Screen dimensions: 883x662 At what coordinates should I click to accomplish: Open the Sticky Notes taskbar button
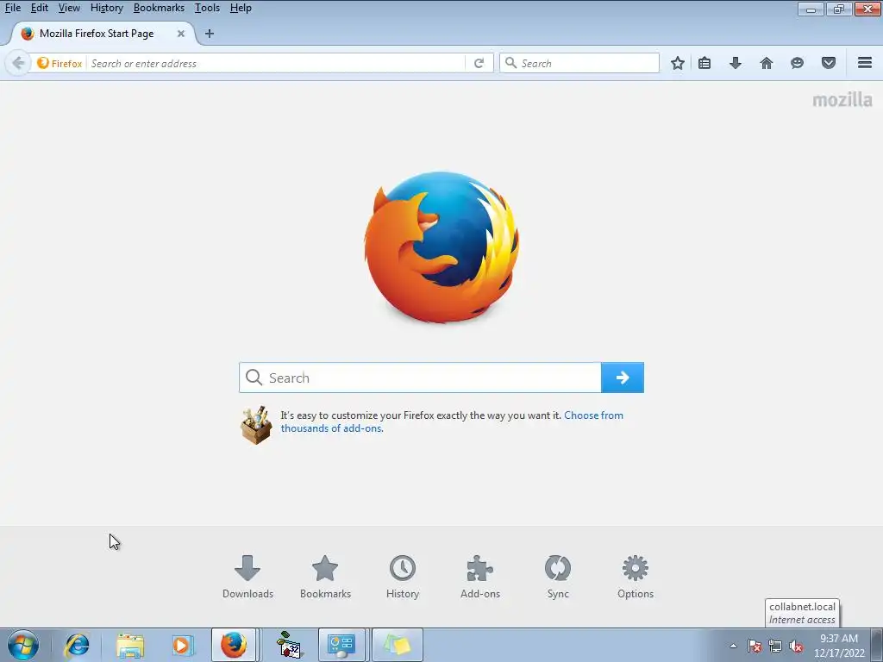397,645
